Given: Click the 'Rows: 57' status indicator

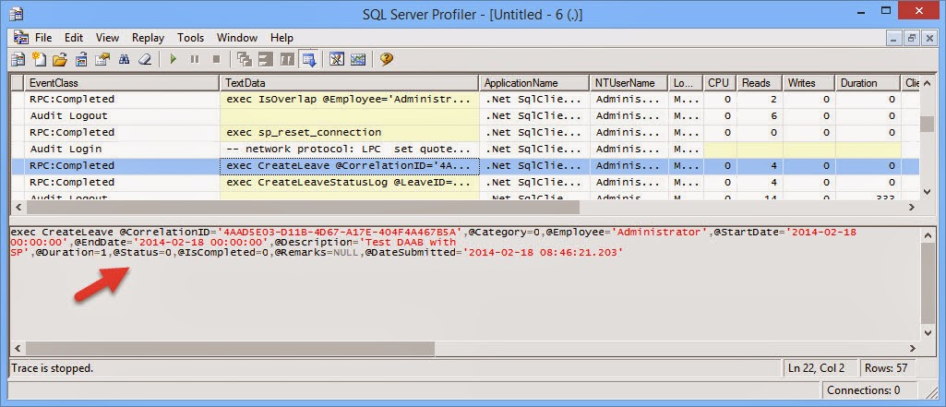Looking at the screenshot, I should point(886,367).
